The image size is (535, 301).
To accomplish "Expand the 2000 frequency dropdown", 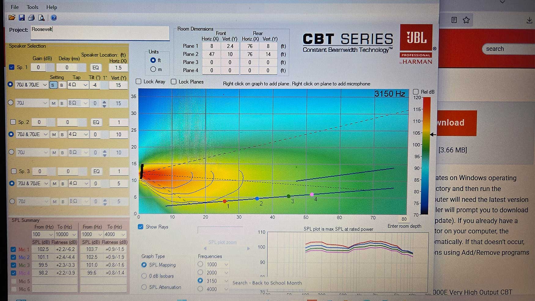I will pyautogui.click(x=226, y=273).
